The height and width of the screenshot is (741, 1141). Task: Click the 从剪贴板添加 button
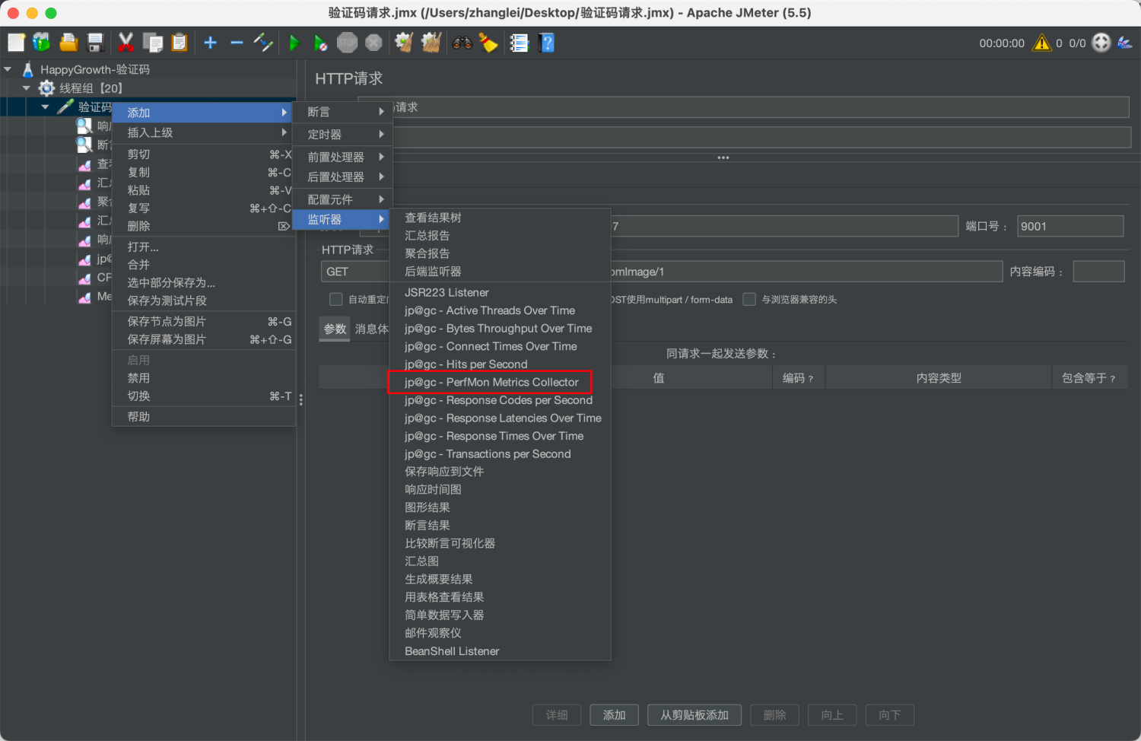click(694, 715)
